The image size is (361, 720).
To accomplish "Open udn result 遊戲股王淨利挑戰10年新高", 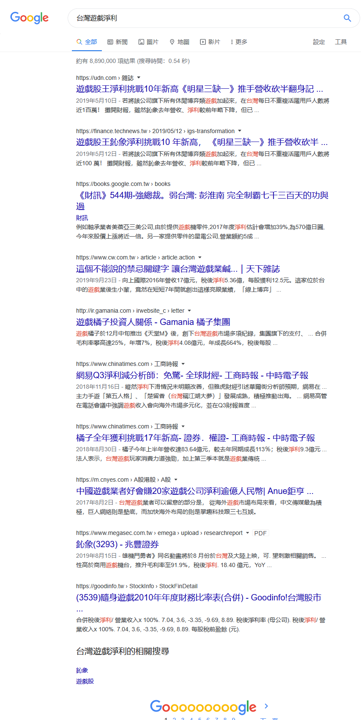I will 200,89.
